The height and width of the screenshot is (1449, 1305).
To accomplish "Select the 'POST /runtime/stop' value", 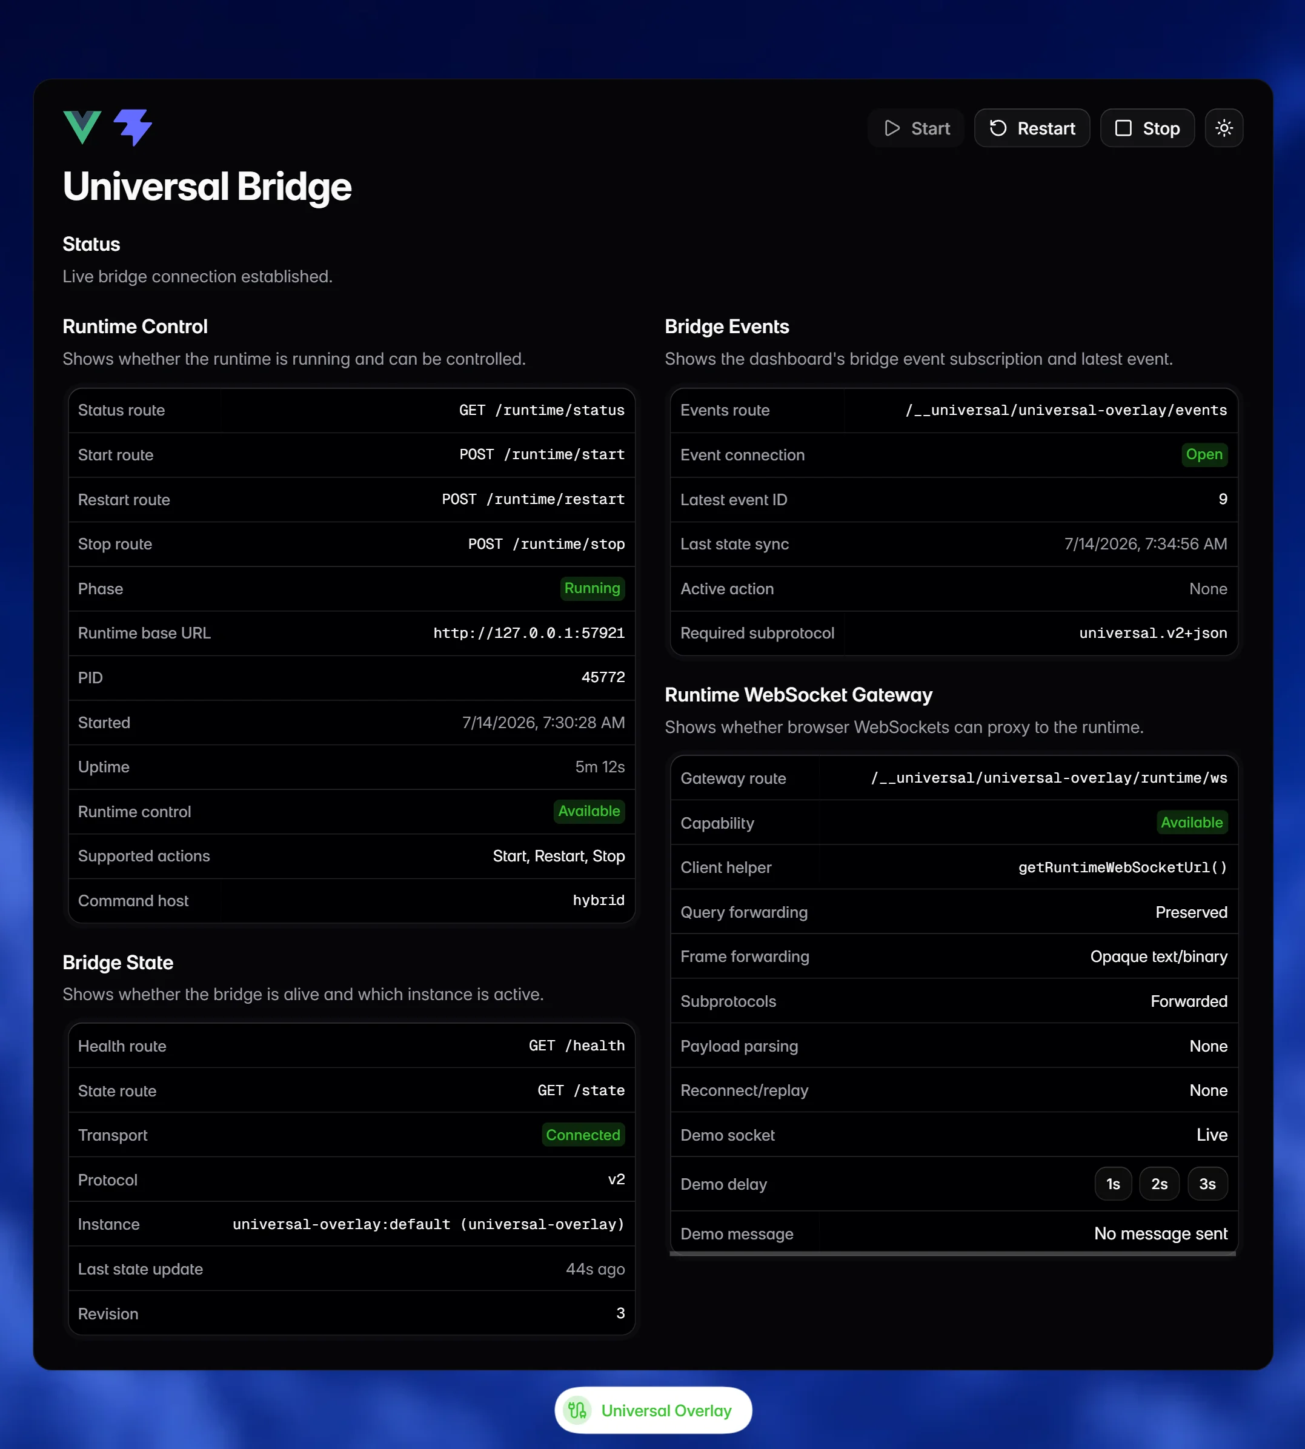I will coord(546,544).
